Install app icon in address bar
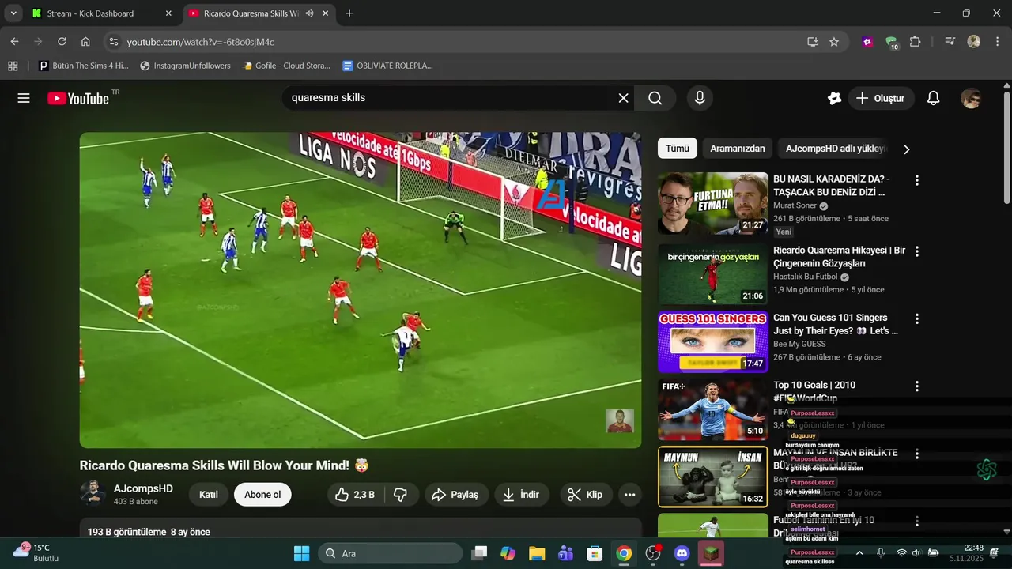The width and height of the screenshot is (1012, 569). [812, 42]
